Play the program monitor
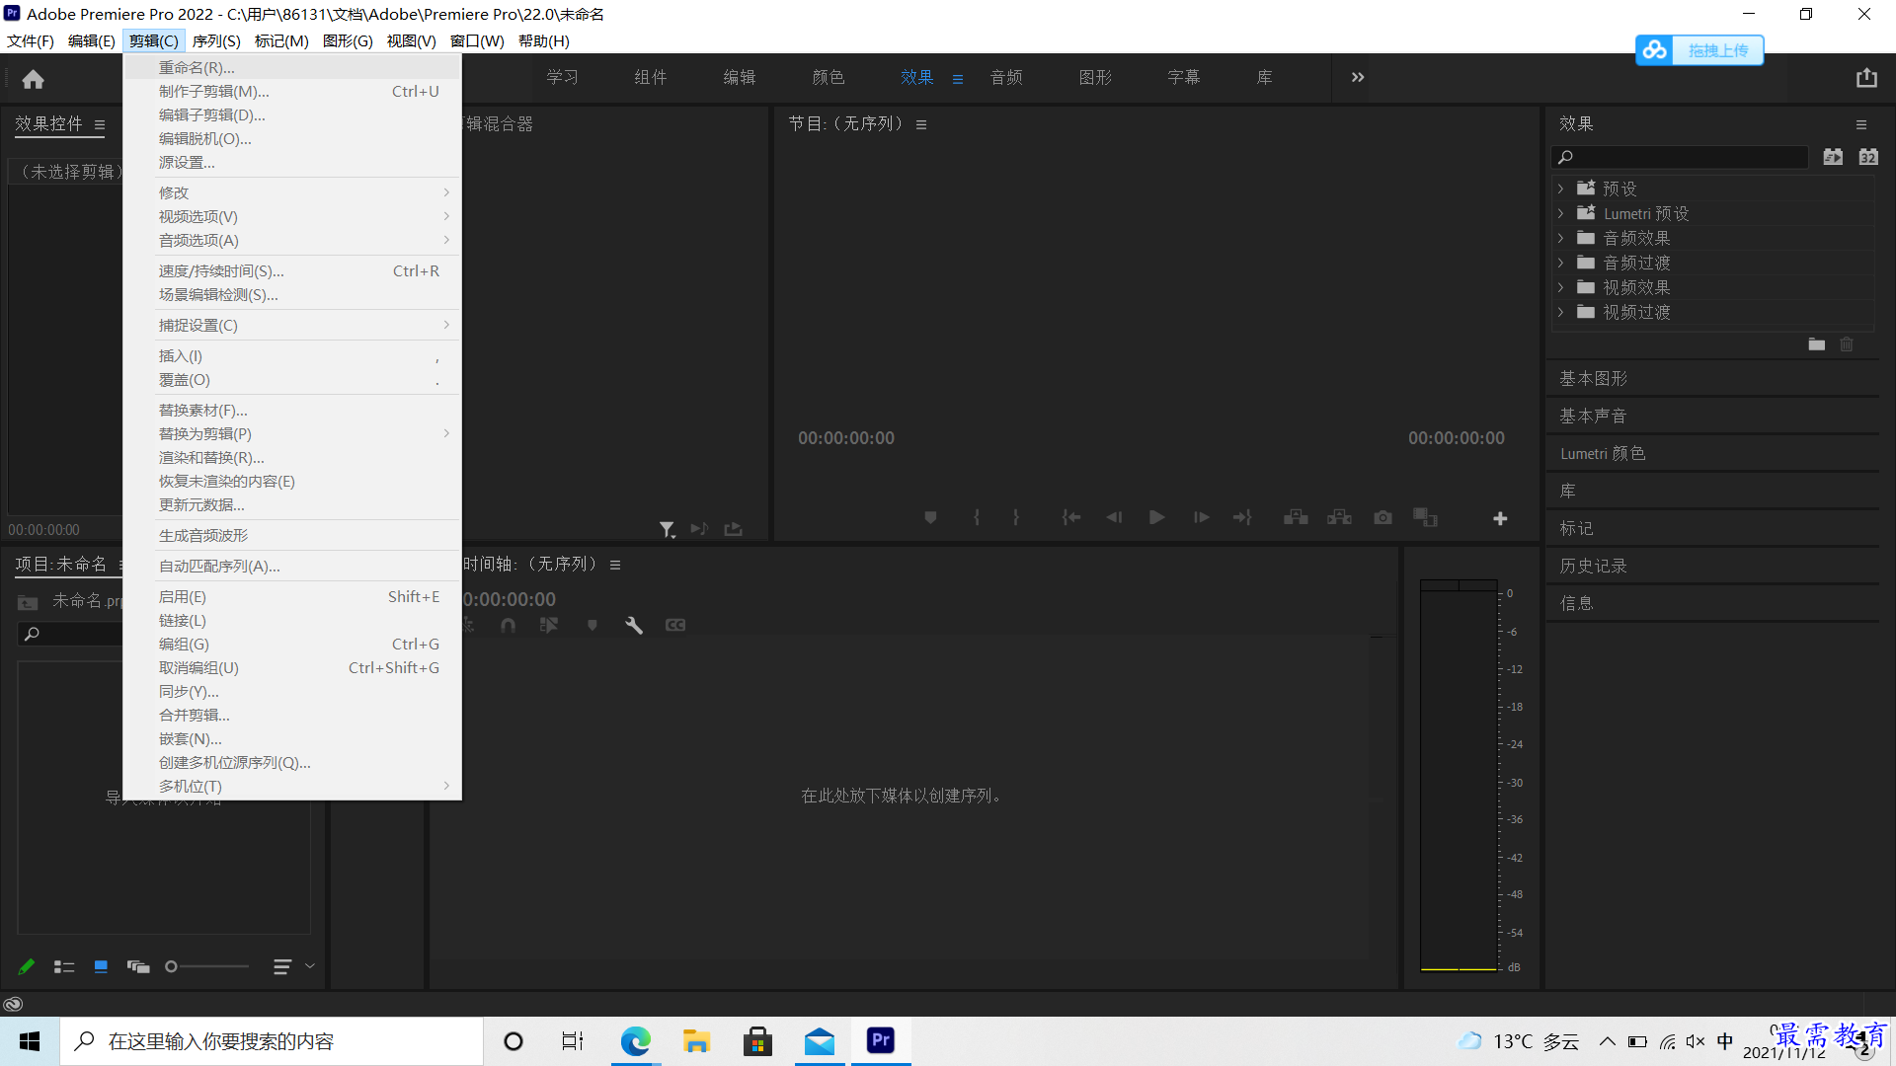 pyautogui.click(x=1156, y=517)
